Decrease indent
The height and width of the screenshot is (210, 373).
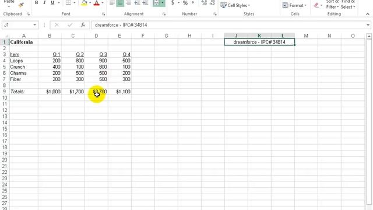pos(138,2)
